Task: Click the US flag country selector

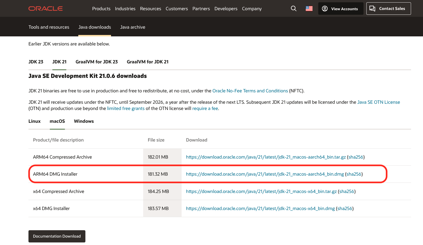Action: 309,9
